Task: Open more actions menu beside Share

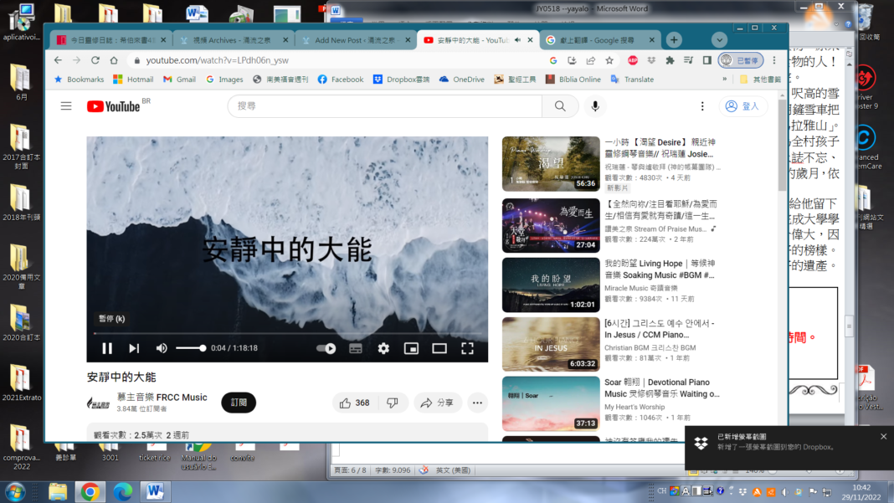Action: (477, 403)
